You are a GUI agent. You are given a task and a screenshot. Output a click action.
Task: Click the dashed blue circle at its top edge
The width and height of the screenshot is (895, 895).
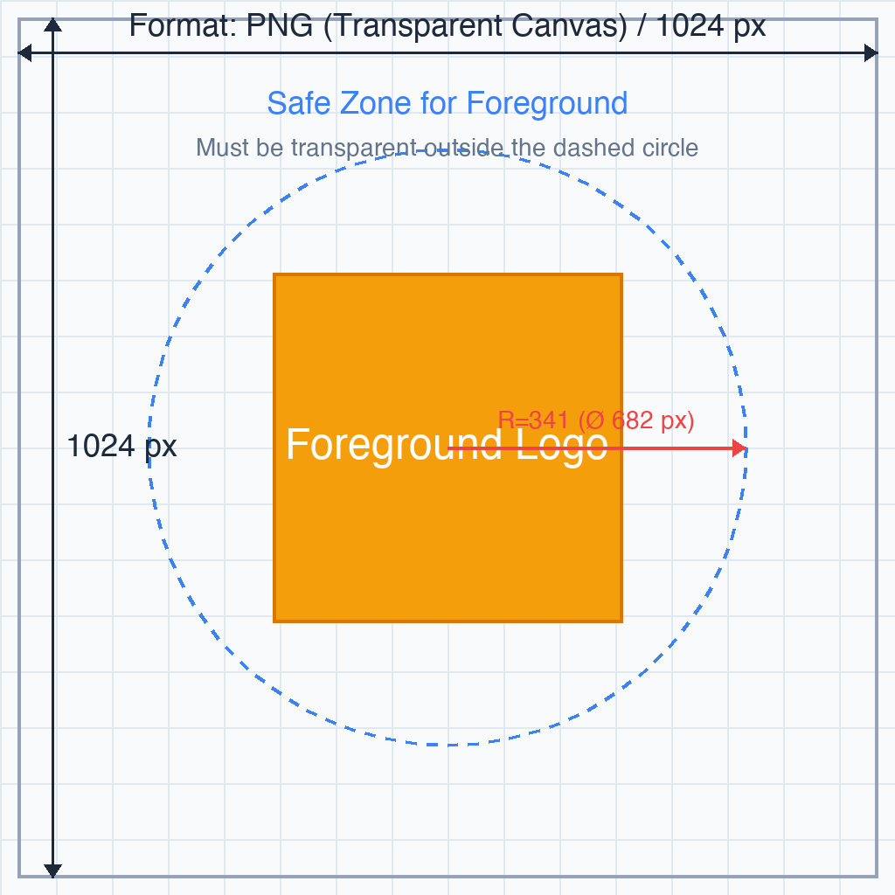[448, 150]
